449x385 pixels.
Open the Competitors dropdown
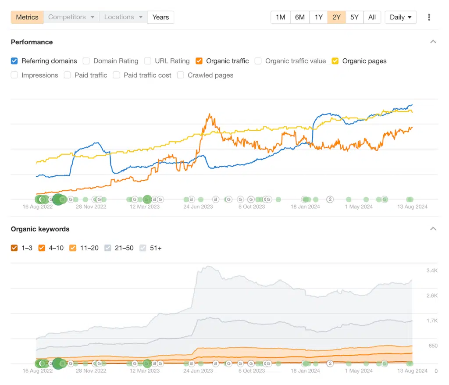71,17
